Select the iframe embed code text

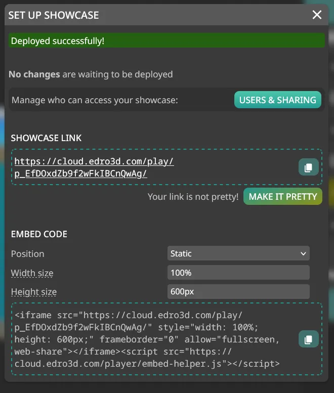pos(147,339)
